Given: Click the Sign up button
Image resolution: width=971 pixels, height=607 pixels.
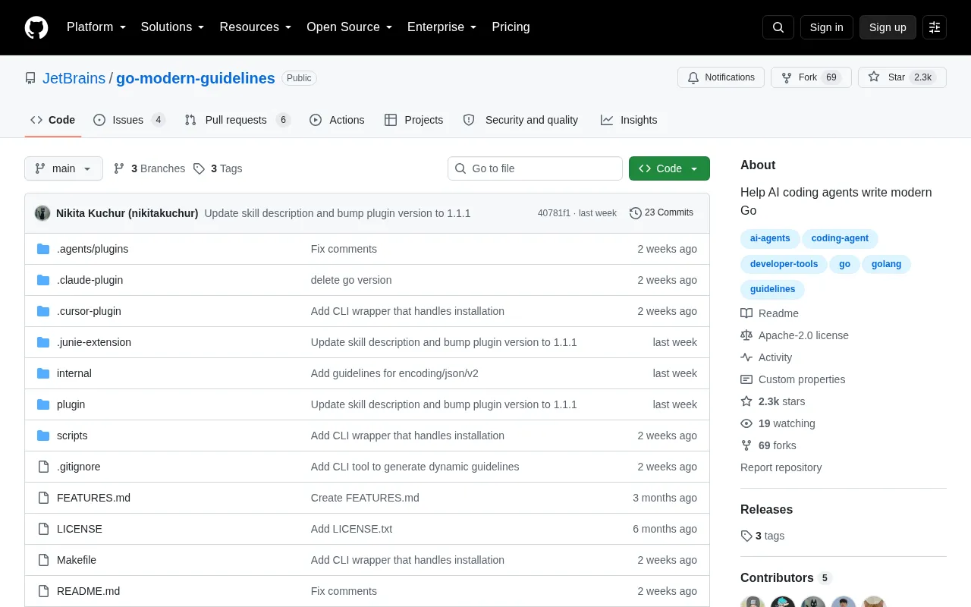Looking at the screenshot, I should pyautogui.click(x=888, y=27).
